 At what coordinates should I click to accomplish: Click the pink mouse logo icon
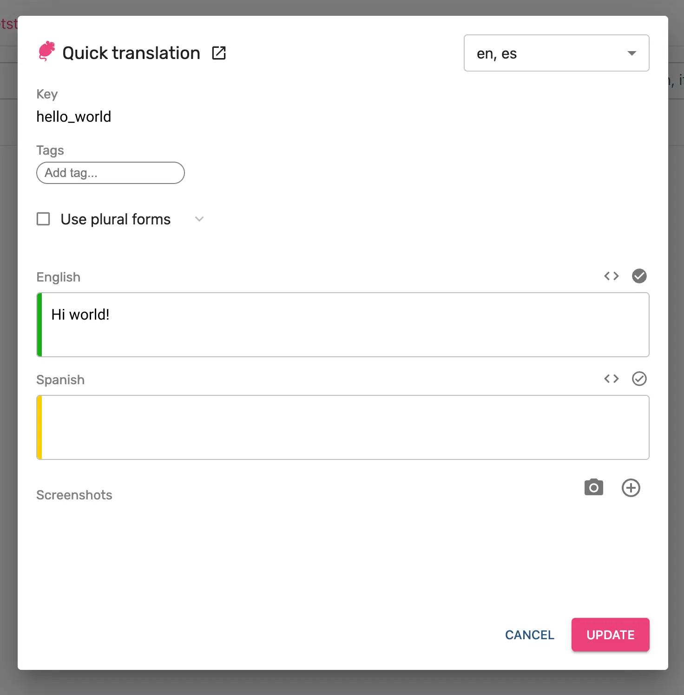(x=47, y=52)
